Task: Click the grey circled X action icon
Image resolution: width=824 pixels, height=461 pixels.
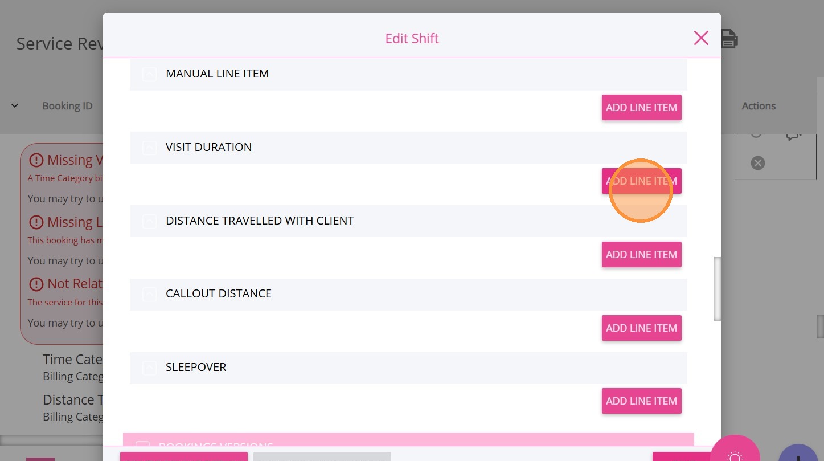Action: click(x=757, y=163)
